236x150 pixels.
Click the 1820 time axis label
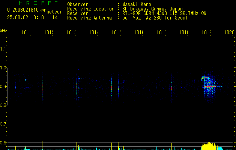tap(229, 32)
